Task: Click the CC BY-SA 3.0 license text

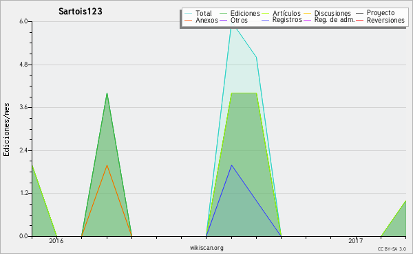Action: [392, 249]
